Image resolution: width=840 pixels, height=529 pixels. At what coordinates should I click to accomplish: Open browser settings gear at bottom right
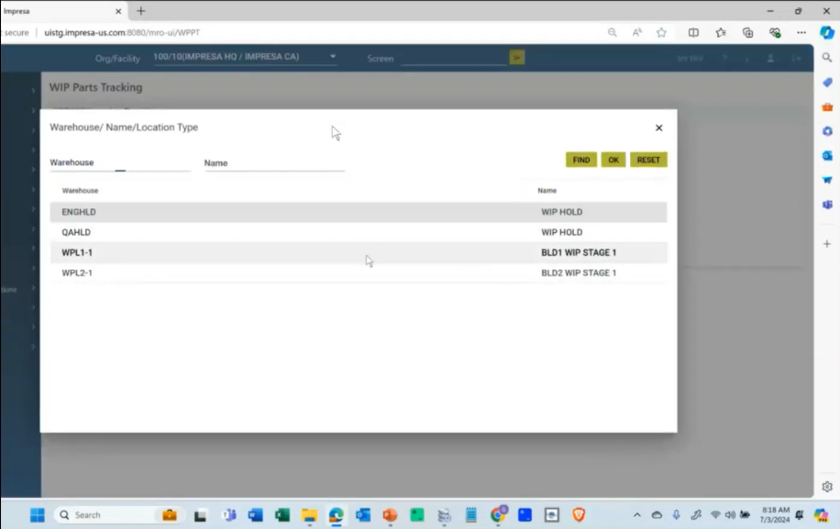826,487
